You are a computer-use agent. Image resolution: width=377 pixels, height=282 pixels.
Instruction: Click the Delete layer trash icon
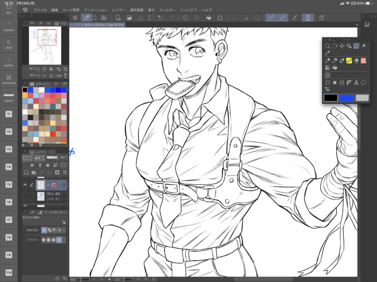pyautogui.click(x=65, y=172)
